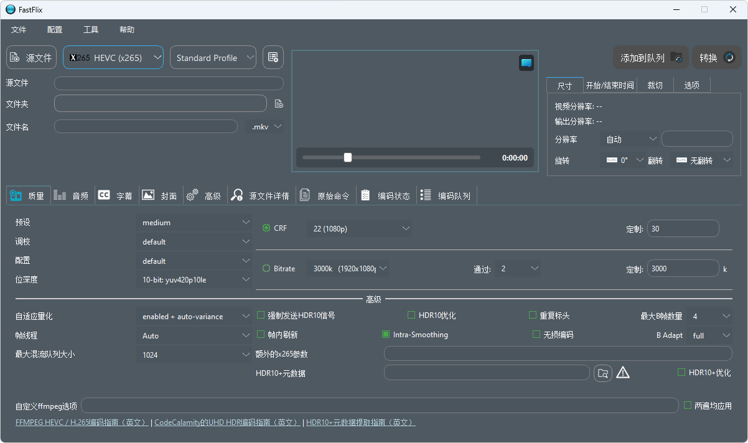Click the 添加到队列 button
This screenshot has height=443, width=748.
tap(650, 58)
